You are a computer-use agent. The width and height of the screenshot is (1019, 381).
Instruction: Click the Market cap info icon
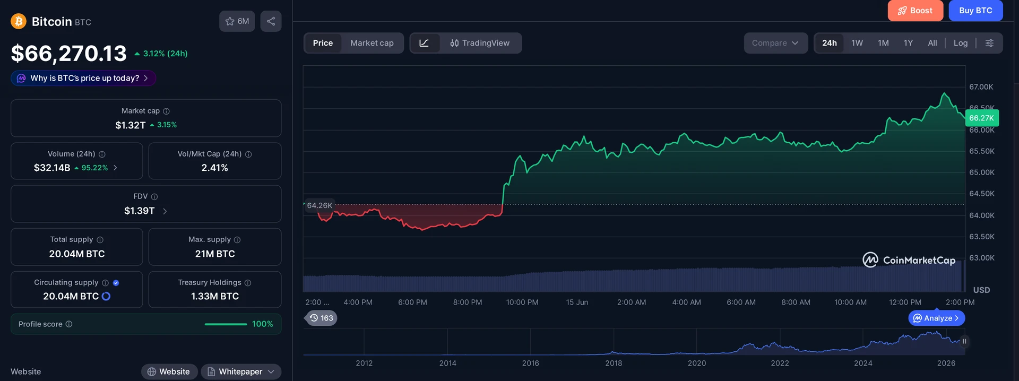(166, 111)
